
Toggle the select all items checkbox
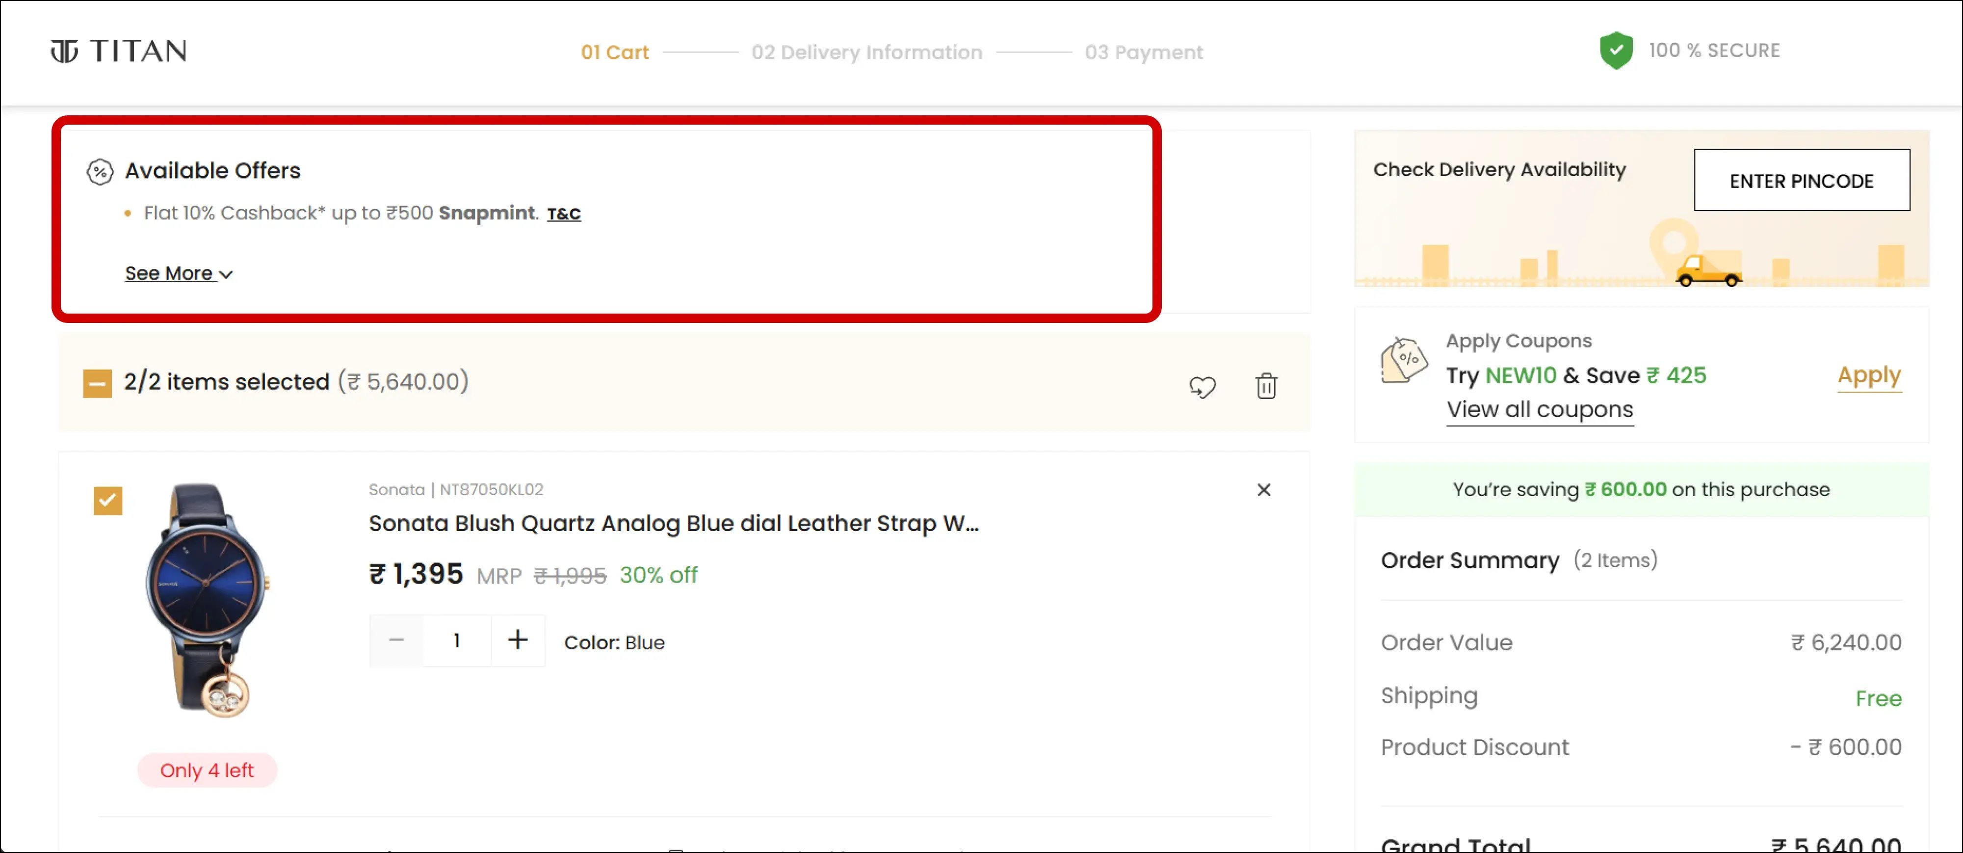tap(97, 383)
